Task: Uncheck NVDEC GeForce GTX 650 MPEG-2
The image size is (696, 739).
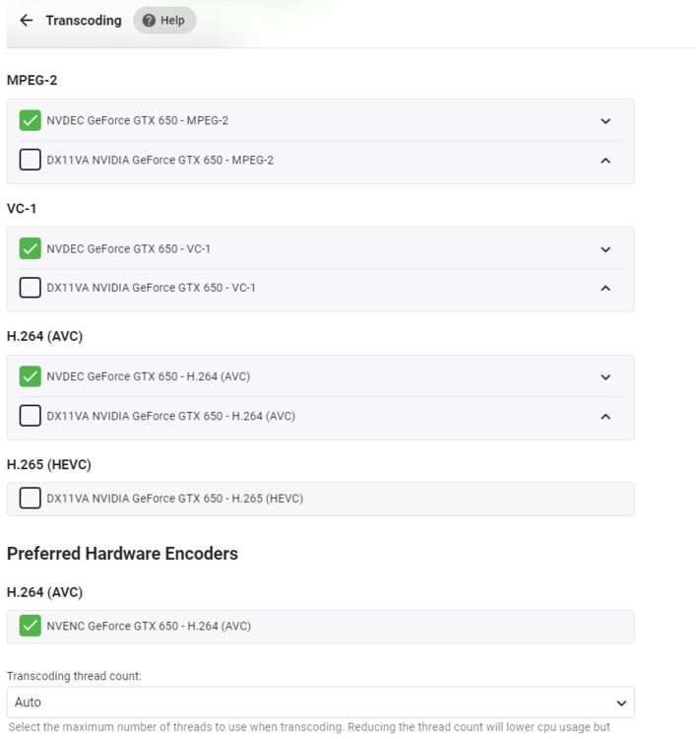Action: click(x=31, y=121)
